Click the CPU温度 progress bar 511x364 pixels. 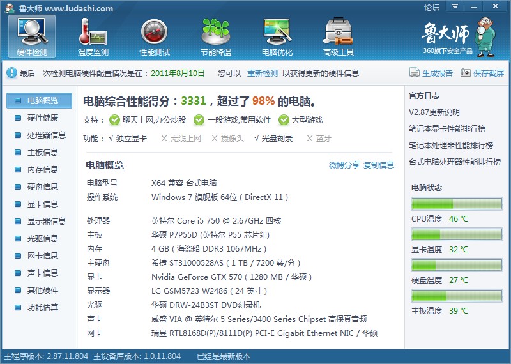tap(457, 204)
